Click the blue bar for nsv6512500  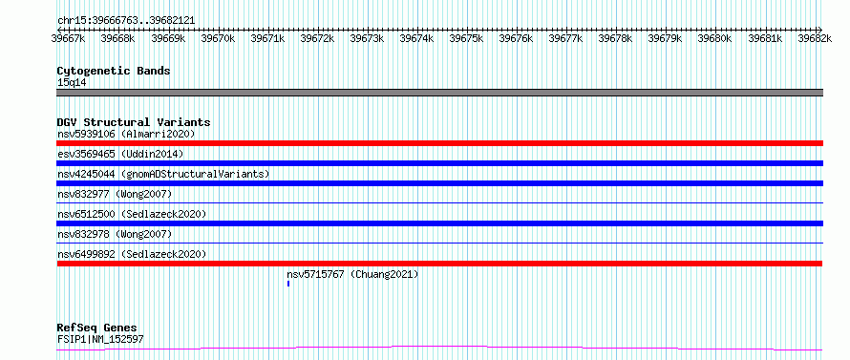(439, 223)
